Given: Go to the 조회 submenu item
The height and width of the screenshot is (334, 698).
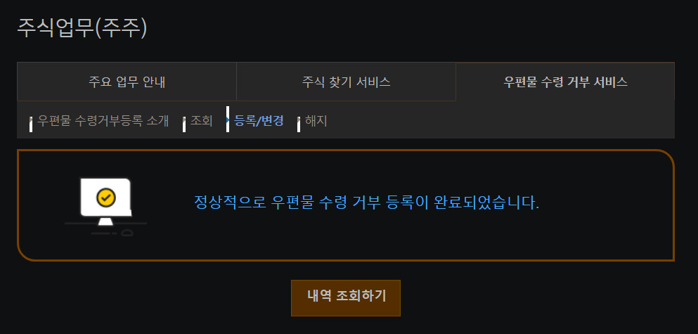Looking at the screenshot, I should (201, 121).
